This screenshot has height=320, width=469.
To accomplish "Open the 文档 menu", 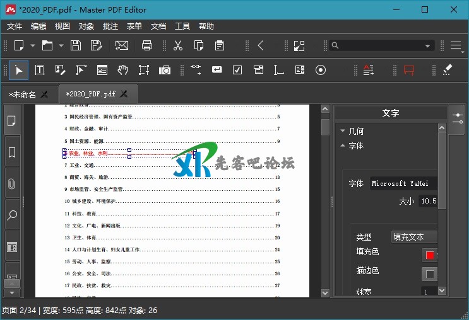I will tap(158, 26).
